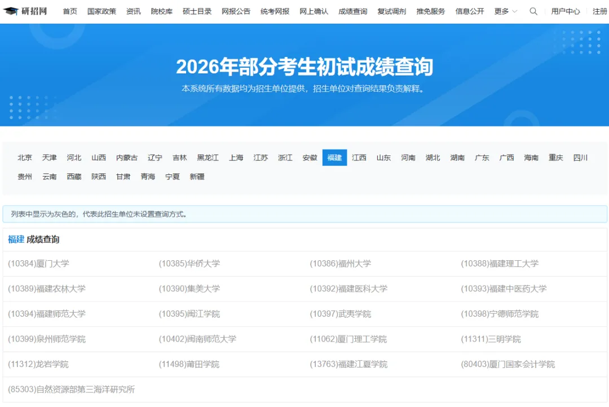609x407 pixels.
Task: Expand the 更多 dropdown menu
Action: point(506,11)
